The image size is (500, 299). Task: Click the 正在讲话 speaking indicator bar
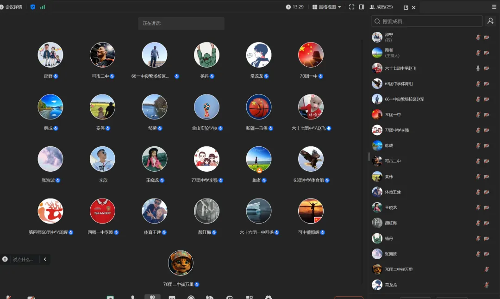click(x=181, y=23)
